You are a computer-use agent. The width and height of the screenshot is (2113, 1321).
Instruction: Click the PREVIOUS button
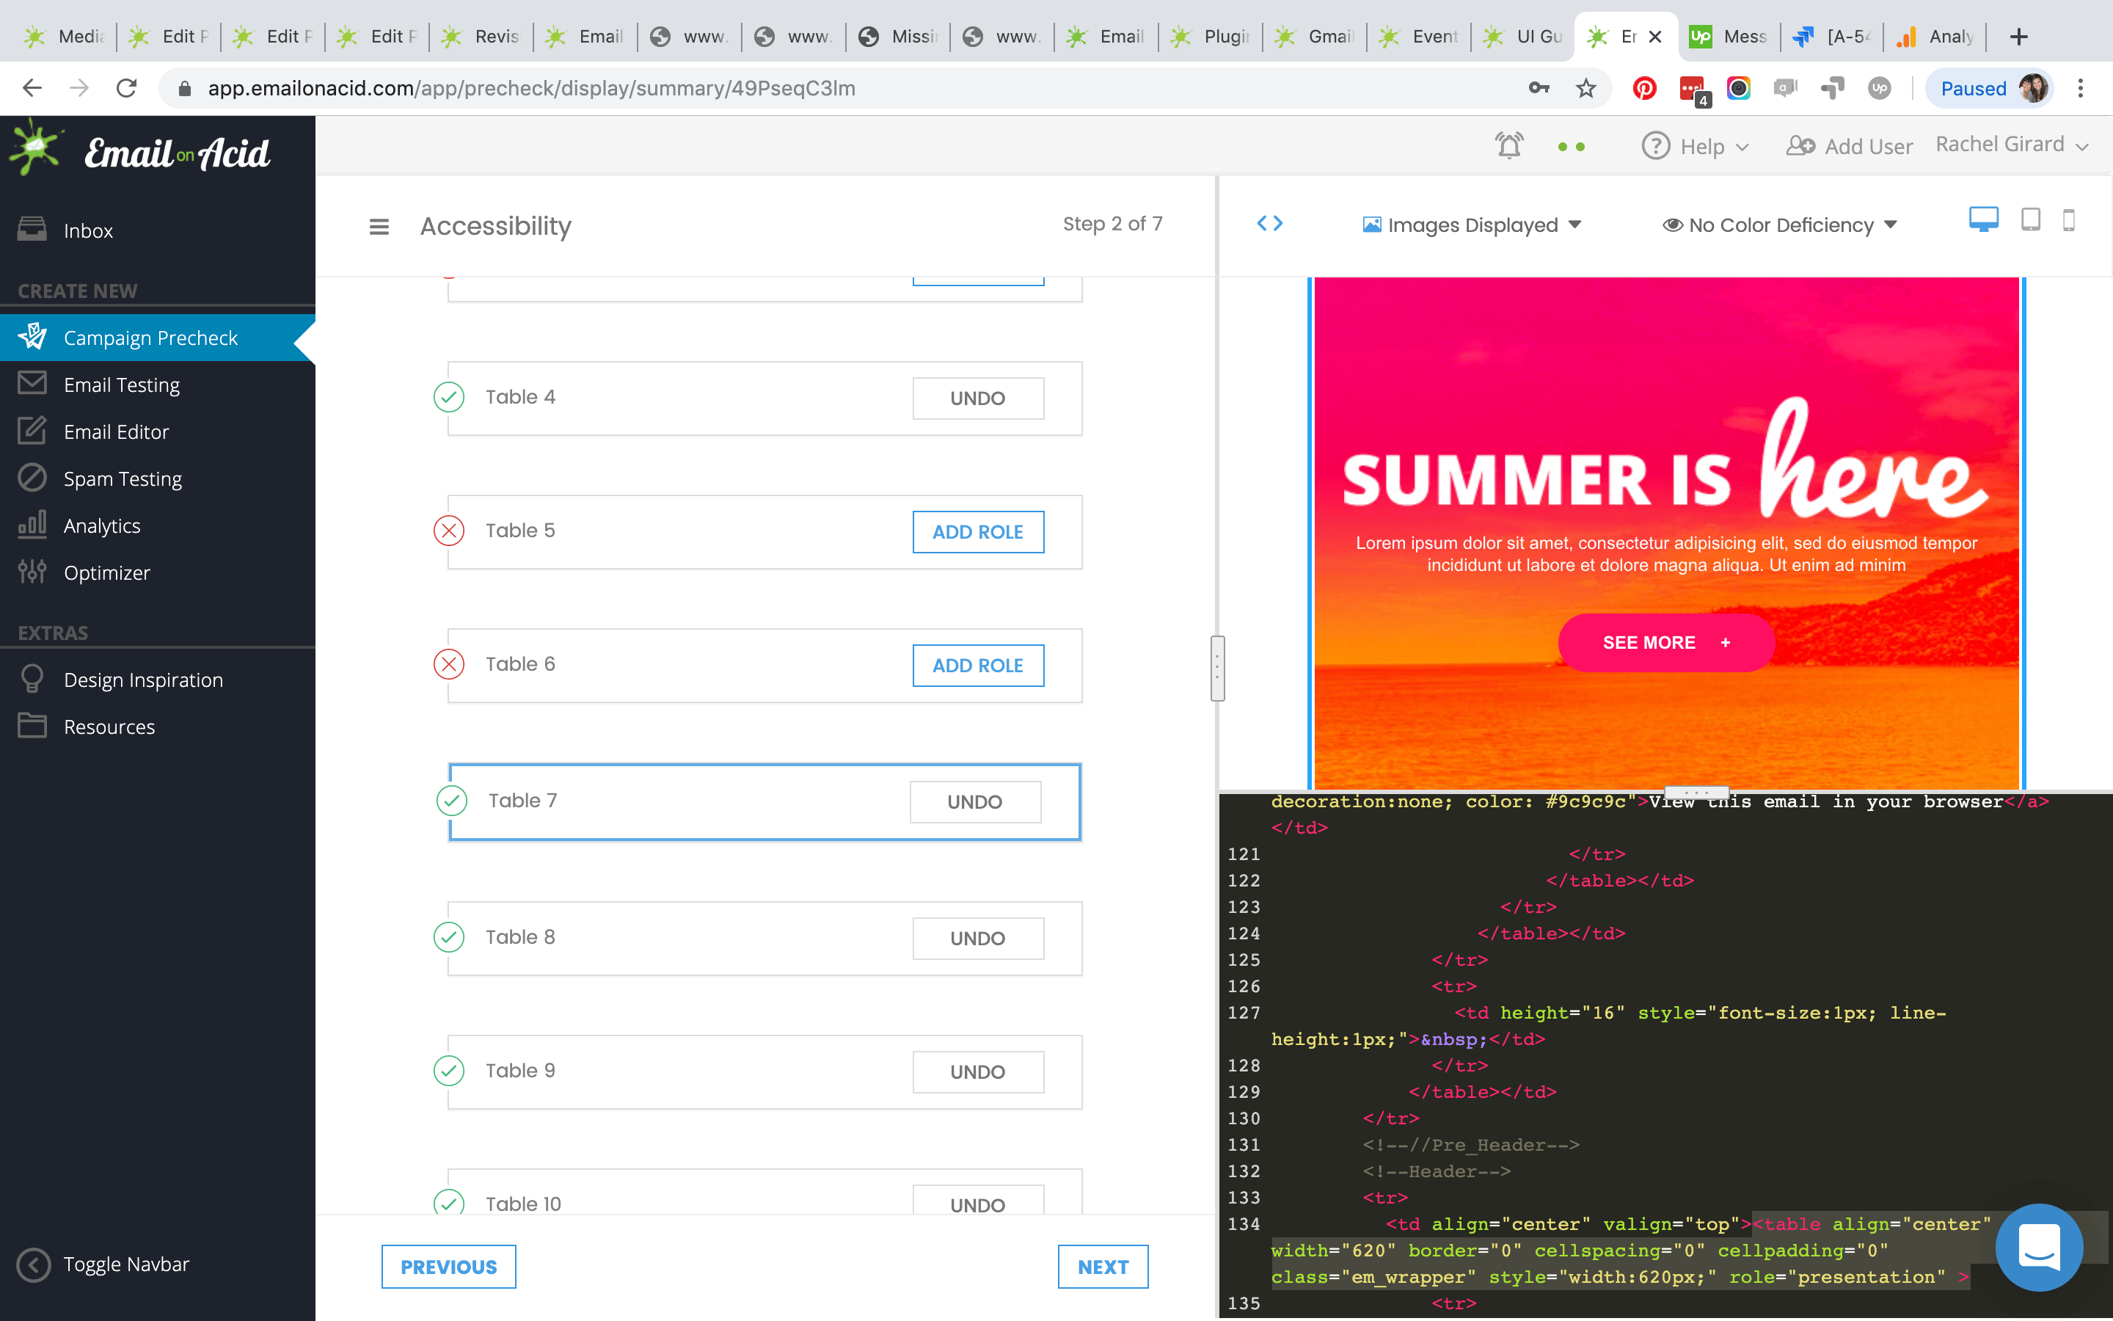point(448,1266)
